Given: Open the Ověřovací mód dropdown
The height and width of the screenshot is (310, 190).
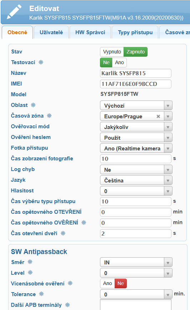Looking at the screenshot, I should [x=136, y=127].
